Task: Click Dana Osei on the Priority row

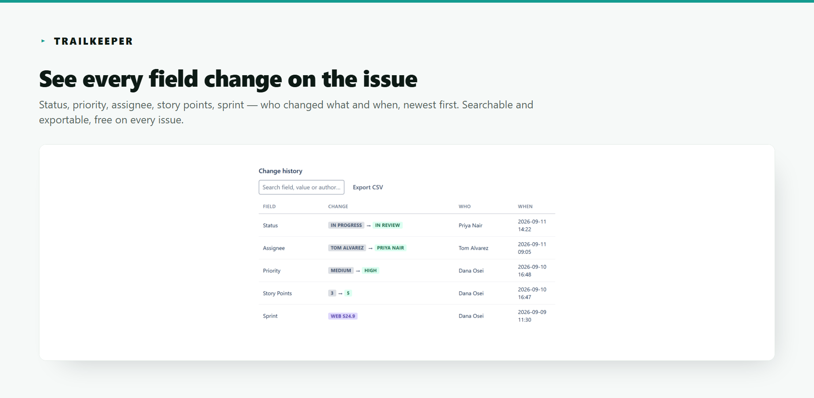Action: [471, 271]
